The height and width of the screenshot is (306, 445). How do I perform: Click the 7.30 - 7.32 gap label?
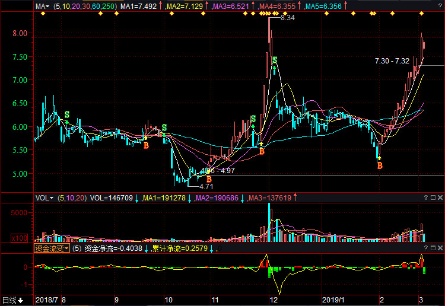click(x=392, y=61)
